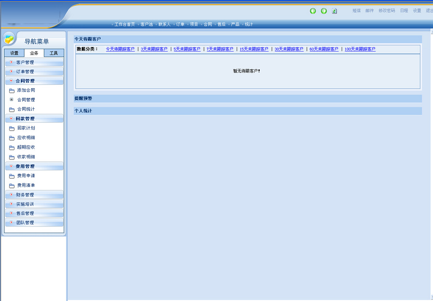Click the refresh icon in the top bar
The height and width of the screenshot is (301, 433).
point(334,11)
